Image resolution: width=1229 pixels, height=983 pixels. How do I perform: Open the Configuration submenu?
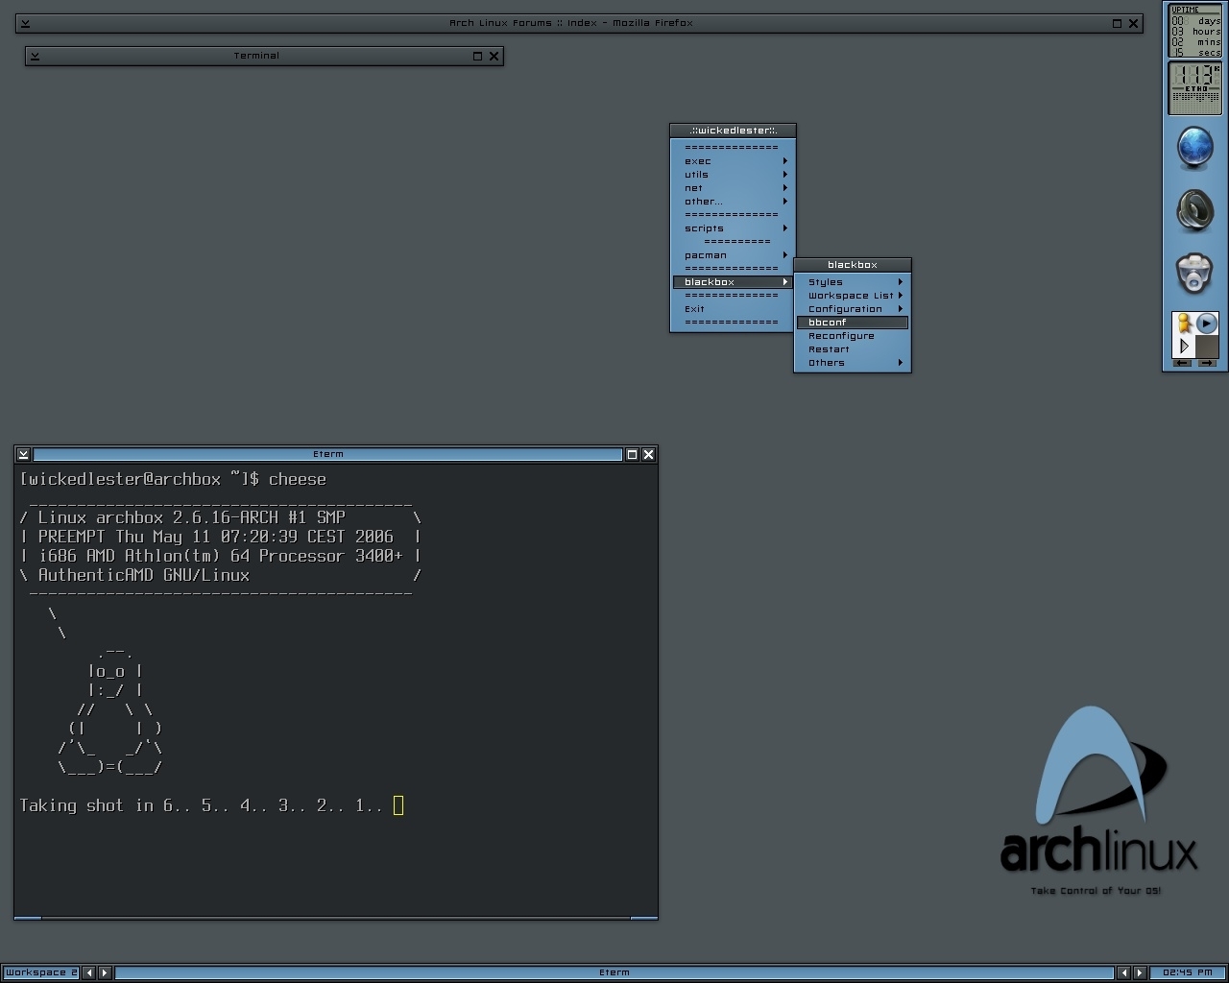(x=853, y=309)
